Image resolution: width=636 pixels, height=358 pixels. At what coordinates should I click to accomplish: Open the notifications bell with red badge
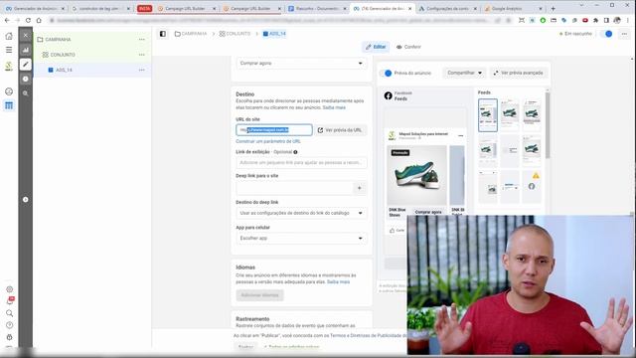(10, 300)
